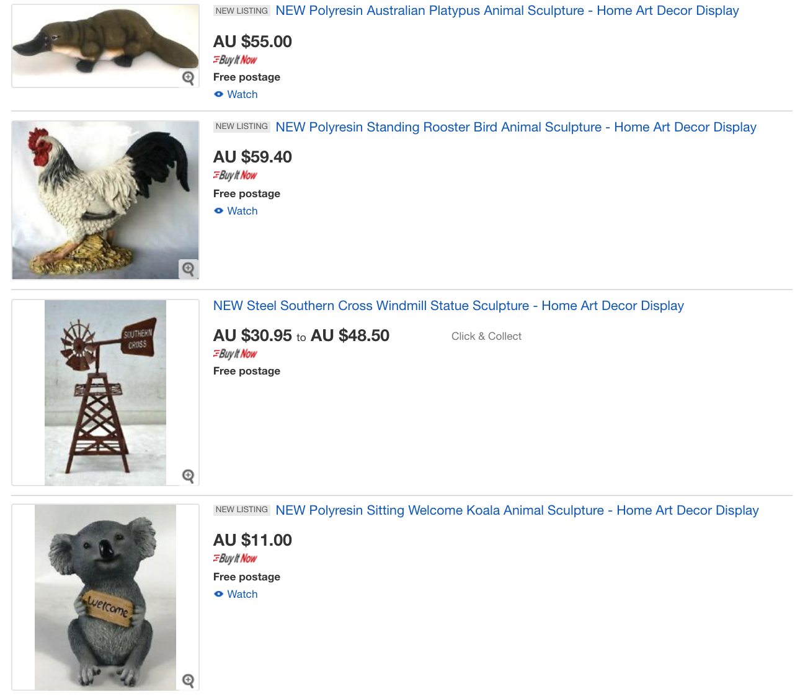Open the Steel Southern Cross Windmill title

point(448,306)
